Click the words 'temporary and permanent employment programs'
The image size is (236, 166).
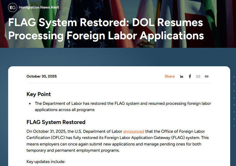coord(73,150)
